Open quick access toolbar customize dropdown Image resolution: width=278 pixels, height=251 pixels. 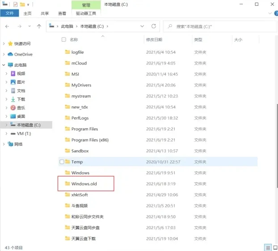coord(28,4)
